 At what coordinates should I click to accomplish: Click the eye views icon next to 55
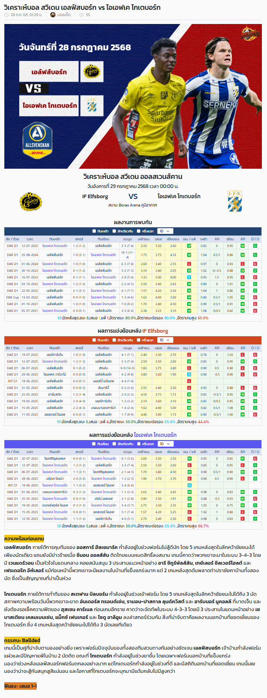(x=81, y=15)
